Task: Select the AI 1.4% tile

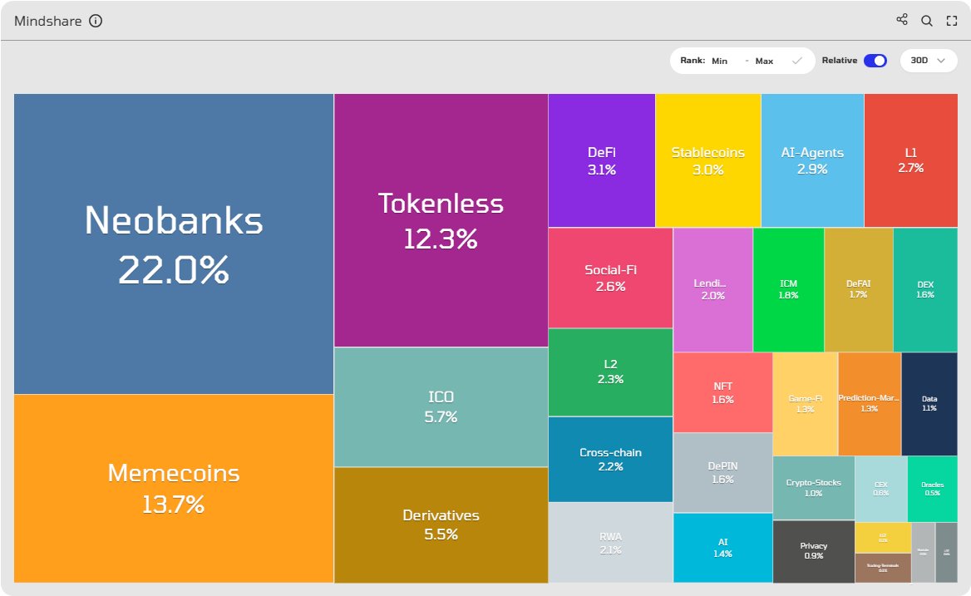Action: point(722,548)
